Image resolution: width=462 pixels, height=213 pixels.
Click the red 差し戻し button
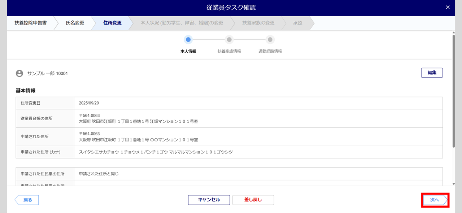pos(253,200)
